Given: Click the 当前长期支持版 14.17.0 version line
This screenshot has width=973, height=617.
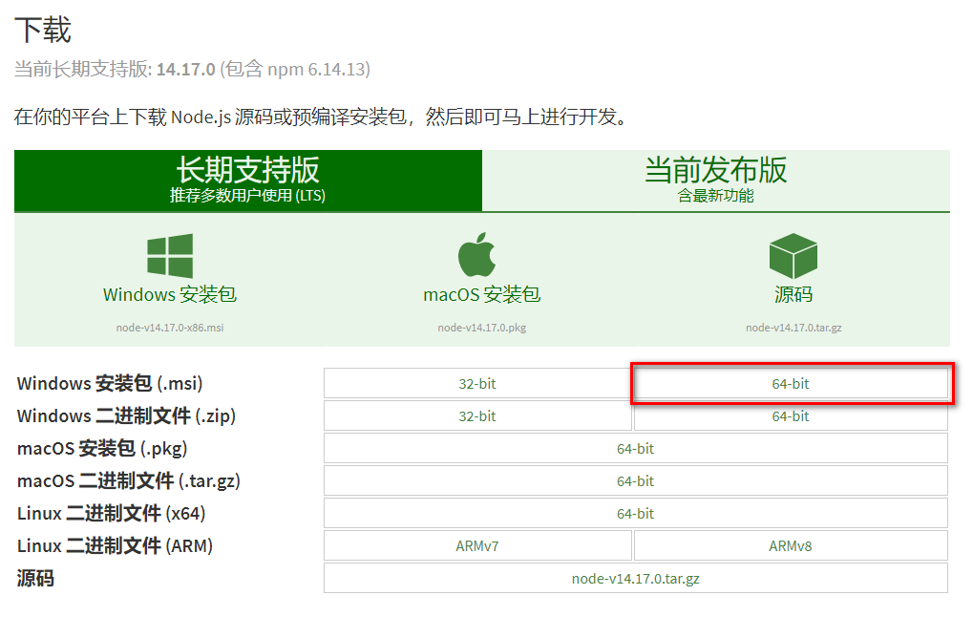Looking at the screenshot, I should [x=192, y=69].
